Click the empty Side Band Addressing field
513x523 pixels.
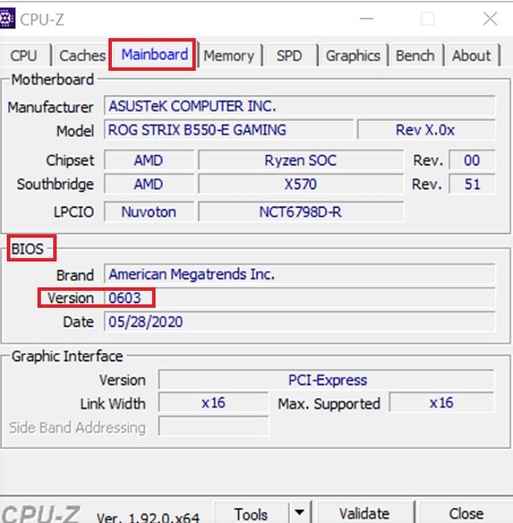214,426
